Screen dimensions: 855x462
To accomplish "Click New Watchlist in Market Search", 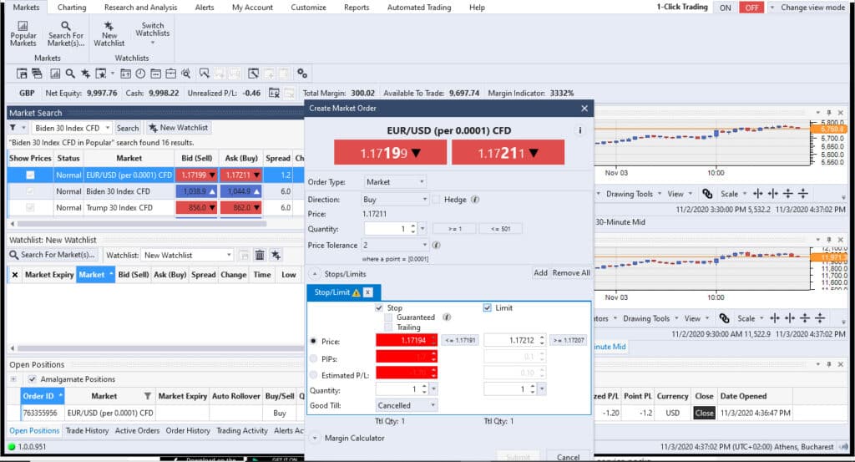I will 179,128.
